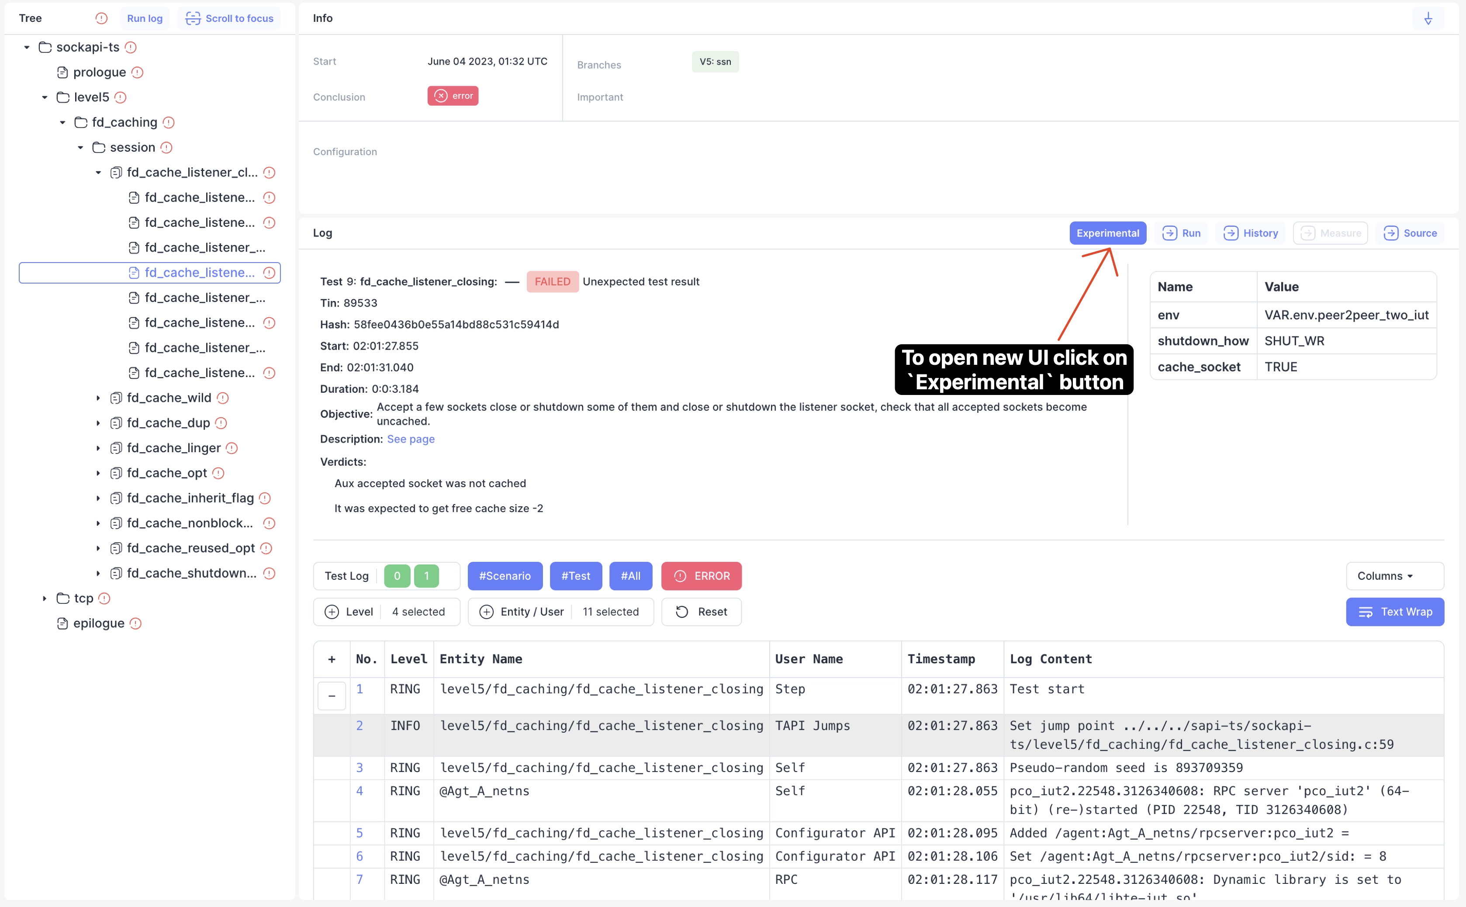Open the Source view
The width and height of the screenshot is (1466, 907).
pos(1410,233)
